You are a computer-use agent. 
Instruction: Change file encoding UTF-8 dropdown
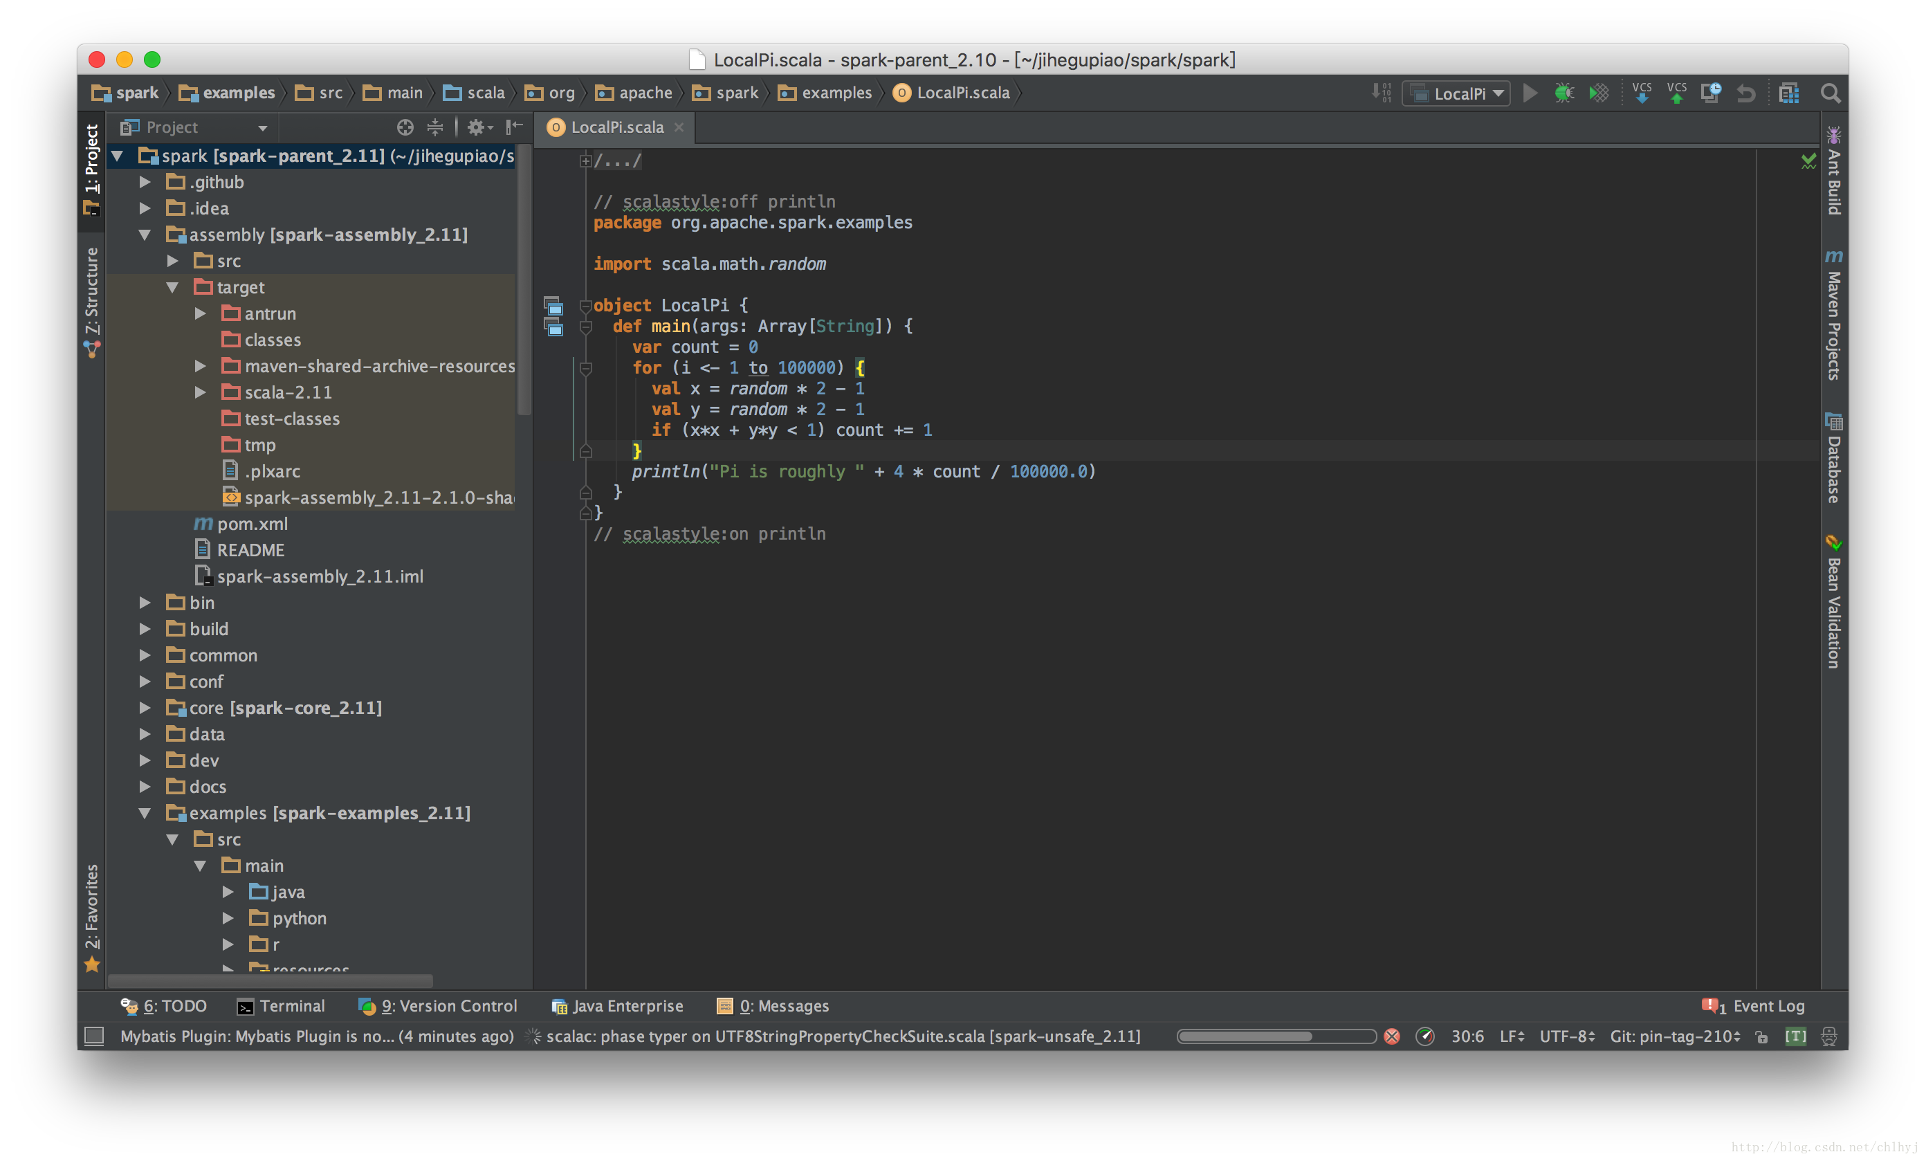(x=1567, y=1036)
